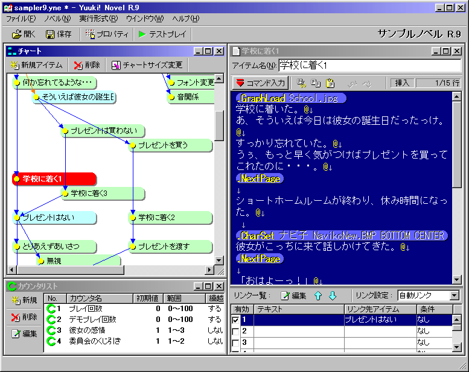Click the paste icon in the editor toolbar
The height and width of the screenshot is (372, 469).
(330, 83)
